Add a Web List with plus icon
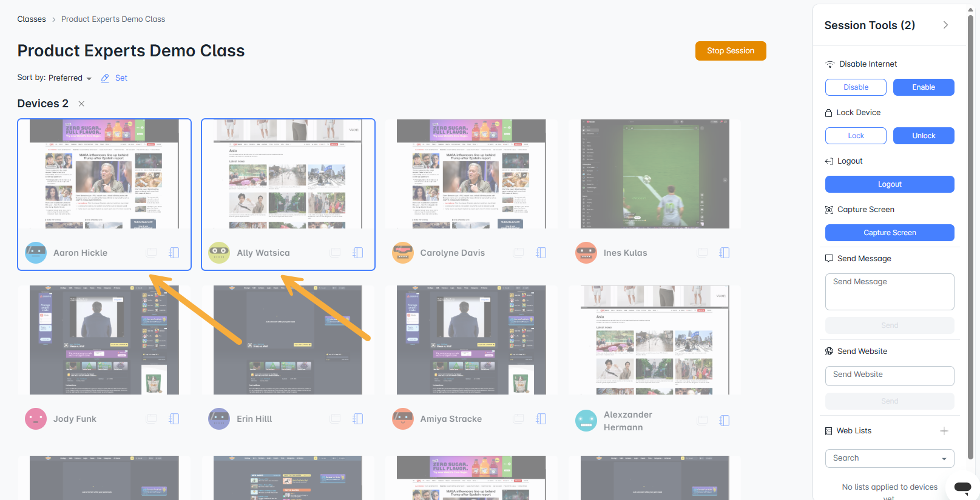The height and width of the screenshot is (500, 980). (944, 431)
